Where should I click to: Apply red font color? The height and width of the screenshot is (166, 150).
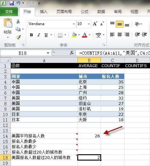coord(85,35)
